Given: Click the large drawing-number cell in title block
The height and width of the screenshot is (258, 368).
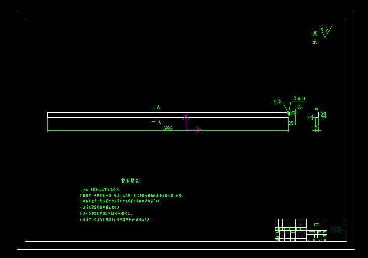Looking at the screenshot, I should [x=337, y=229].
